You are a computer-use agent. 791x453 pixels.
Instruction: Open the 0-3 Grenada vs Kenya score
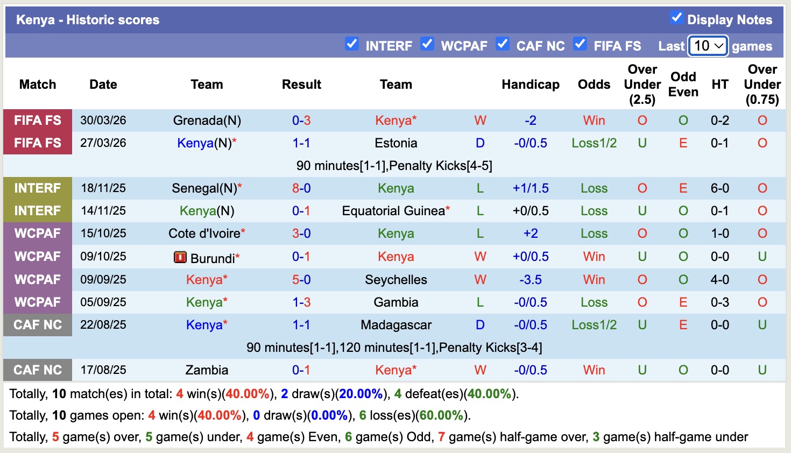pyautogui.click(x=301, y=121)
